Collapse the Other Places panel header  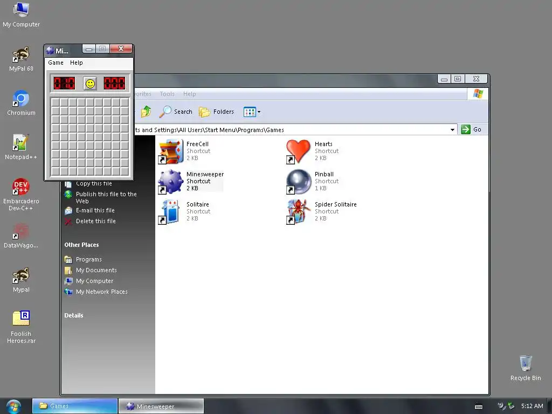point(81,245)
